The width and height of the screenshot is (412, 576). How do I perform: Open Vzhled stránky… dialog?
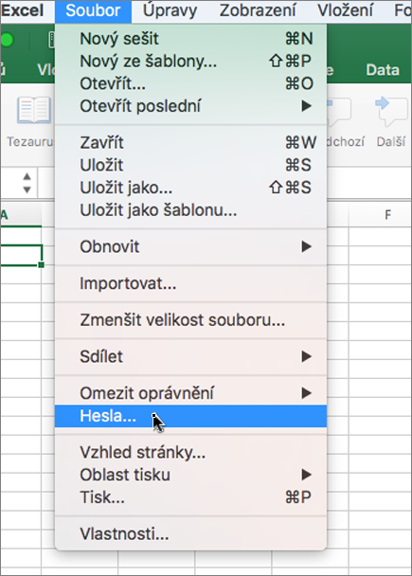pos(190,452)
